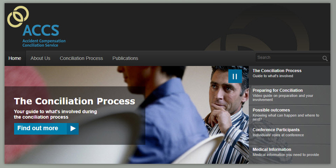Screen dimensions: 336x168
Task: Click The Conciliation Process banner heading
Action: click(74, 101)
